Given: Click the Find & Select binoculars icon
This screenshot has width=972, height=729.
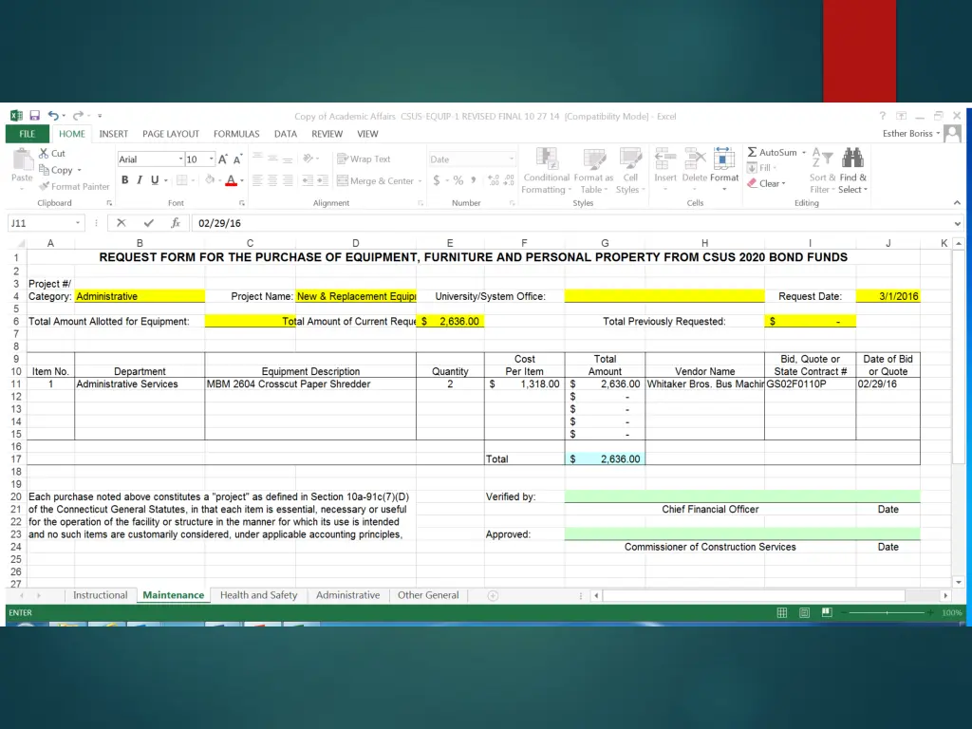Looking at the screenshot, I should pos(851,158).
